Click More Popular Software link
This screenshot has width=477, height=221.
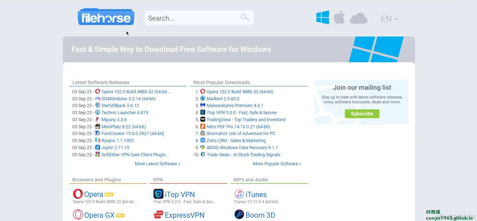click(277, 164)
